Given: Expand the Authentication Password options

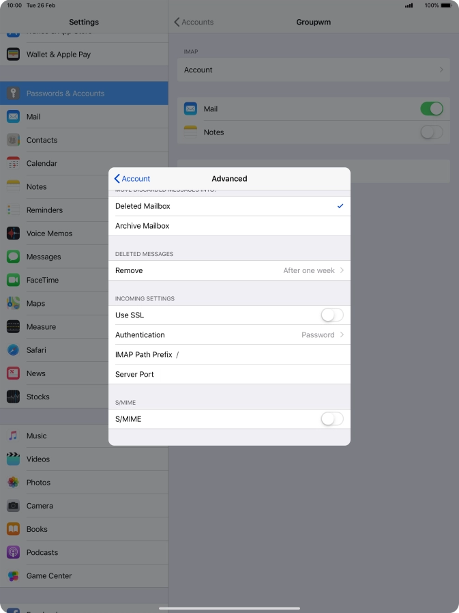Looking at the screenshot, I should (229, 335).
